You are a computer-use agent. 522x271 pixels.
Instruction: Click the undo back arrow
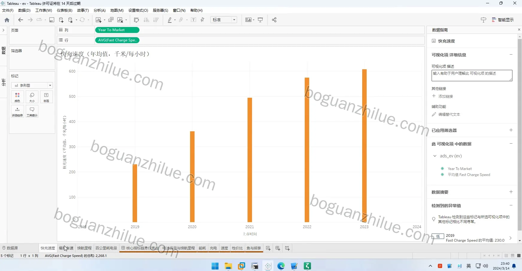tap(20, 20)
